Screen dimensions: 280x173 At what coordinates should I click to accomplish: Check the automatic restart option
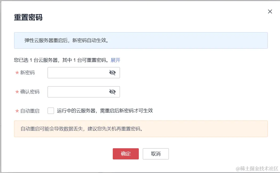51,110
